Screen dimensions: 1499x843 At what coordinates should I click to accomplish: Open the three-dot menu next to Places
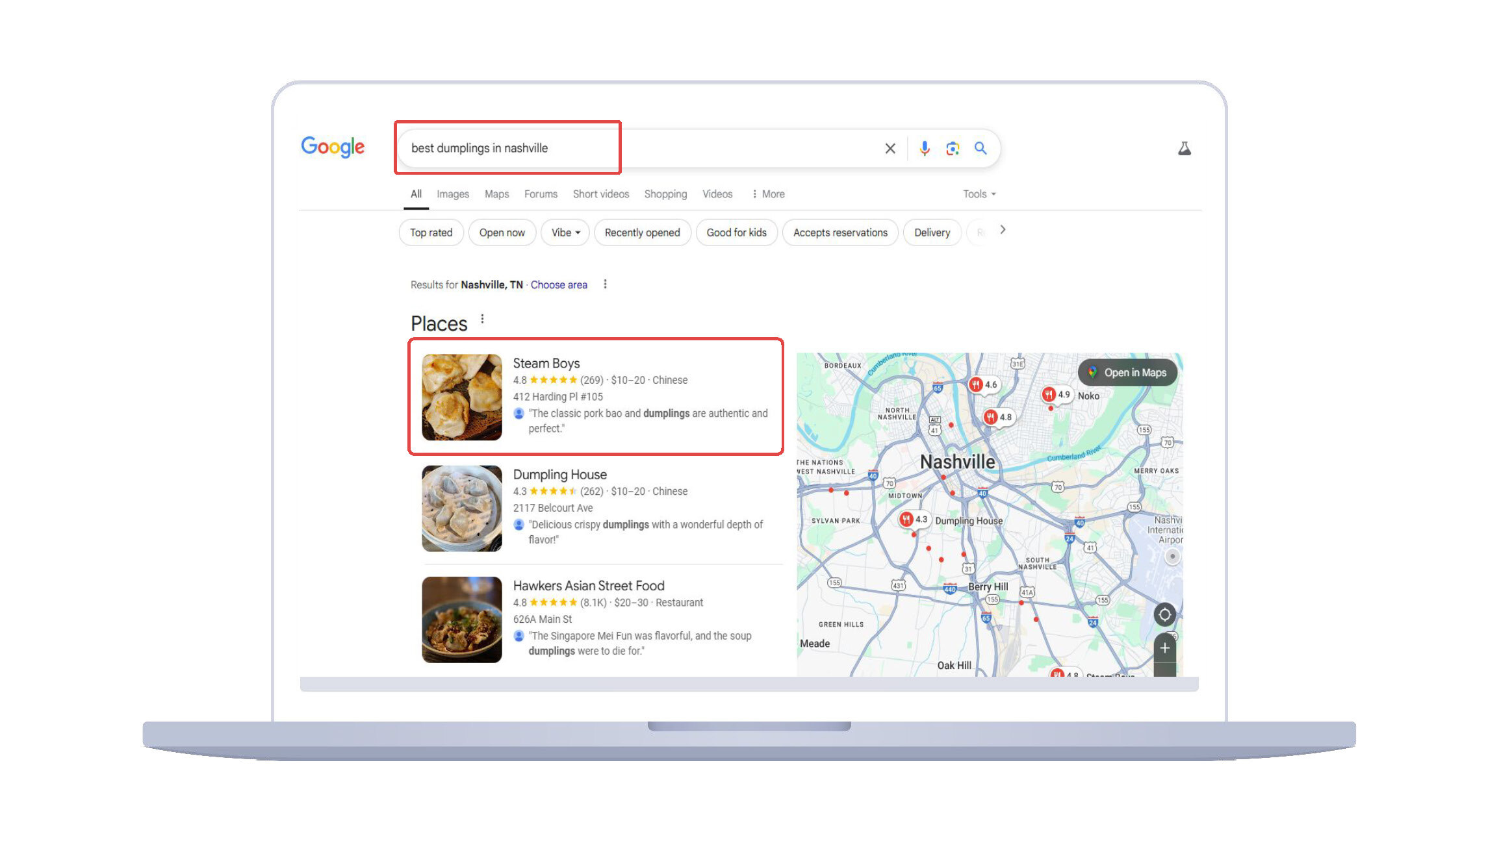point(482,319)
